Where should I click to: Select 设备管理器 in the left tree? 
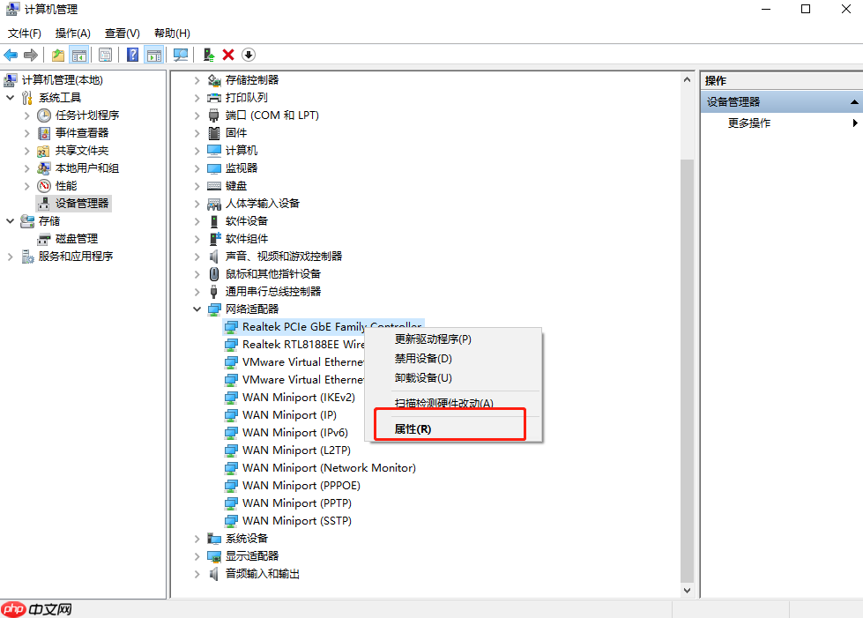coord(81,204)
